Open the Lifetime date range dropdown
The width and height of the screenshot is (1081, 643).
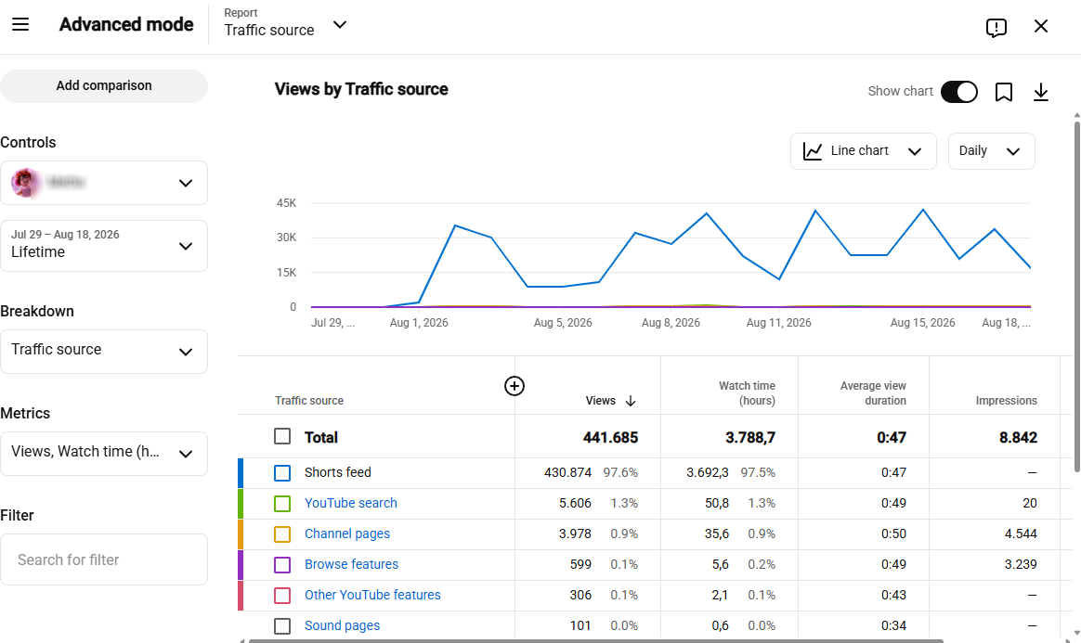coord(104,246)
